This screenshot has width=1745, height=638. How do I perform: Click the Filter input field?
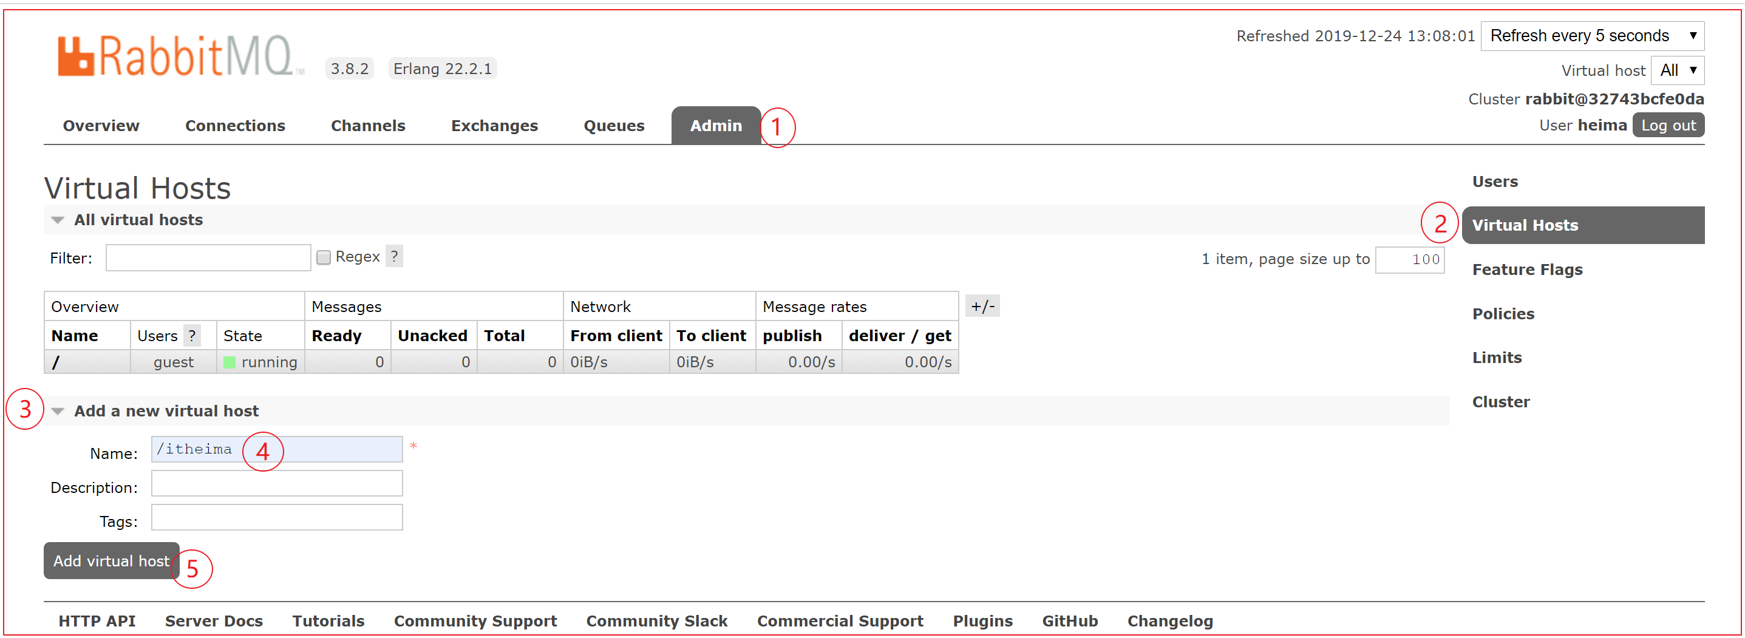(208, 257)
